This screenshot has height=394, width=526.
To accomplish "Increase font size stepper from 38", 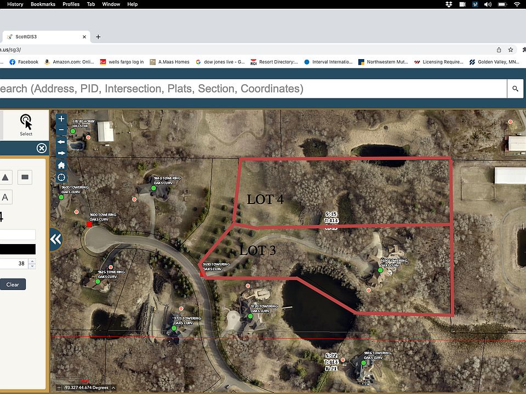I will 32,261.
